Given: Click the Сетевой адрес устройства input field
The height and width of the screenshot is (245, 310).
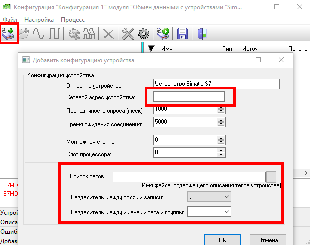Looking at the screenshot, I should point(189,96).
